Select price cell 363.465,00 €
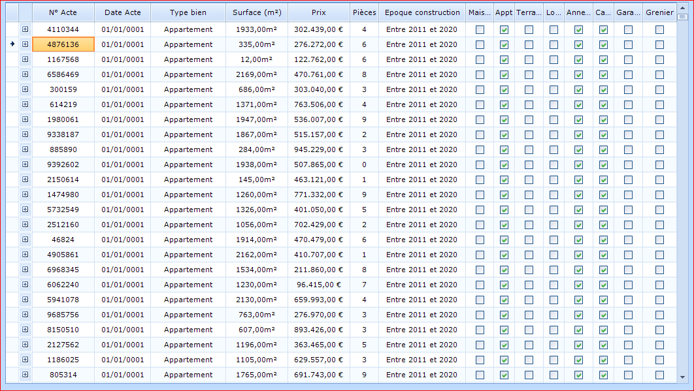The height and width of the screenshot is (391, 694). click(319, 345)
